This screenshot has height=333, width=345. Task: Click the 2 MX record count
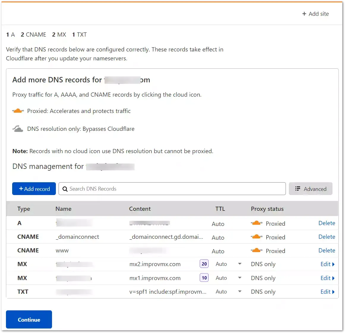(x=59, y=34)
